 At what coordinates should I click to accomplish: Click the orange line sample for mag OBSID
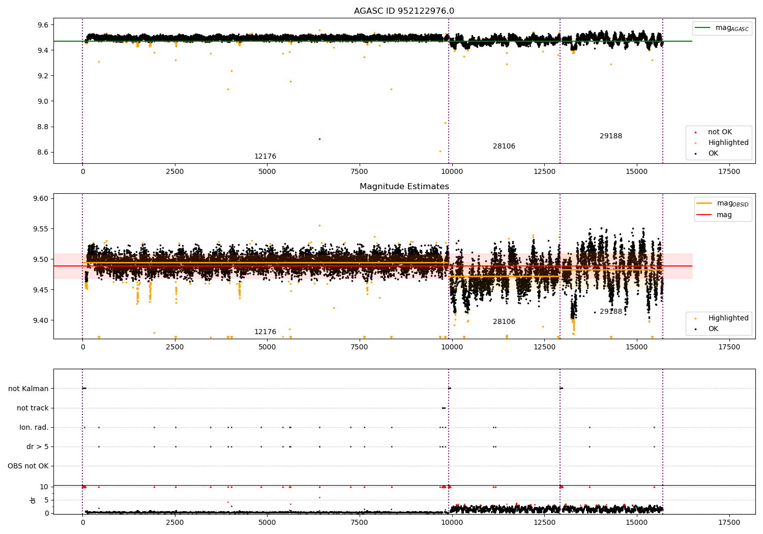pyautogui.click(x=705, y=203)
